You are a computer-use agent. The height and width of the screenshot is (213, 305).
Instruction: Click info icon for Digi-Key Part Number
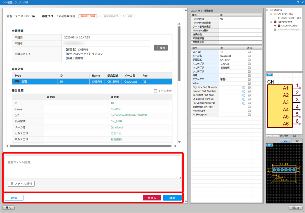tap(244, 87)
